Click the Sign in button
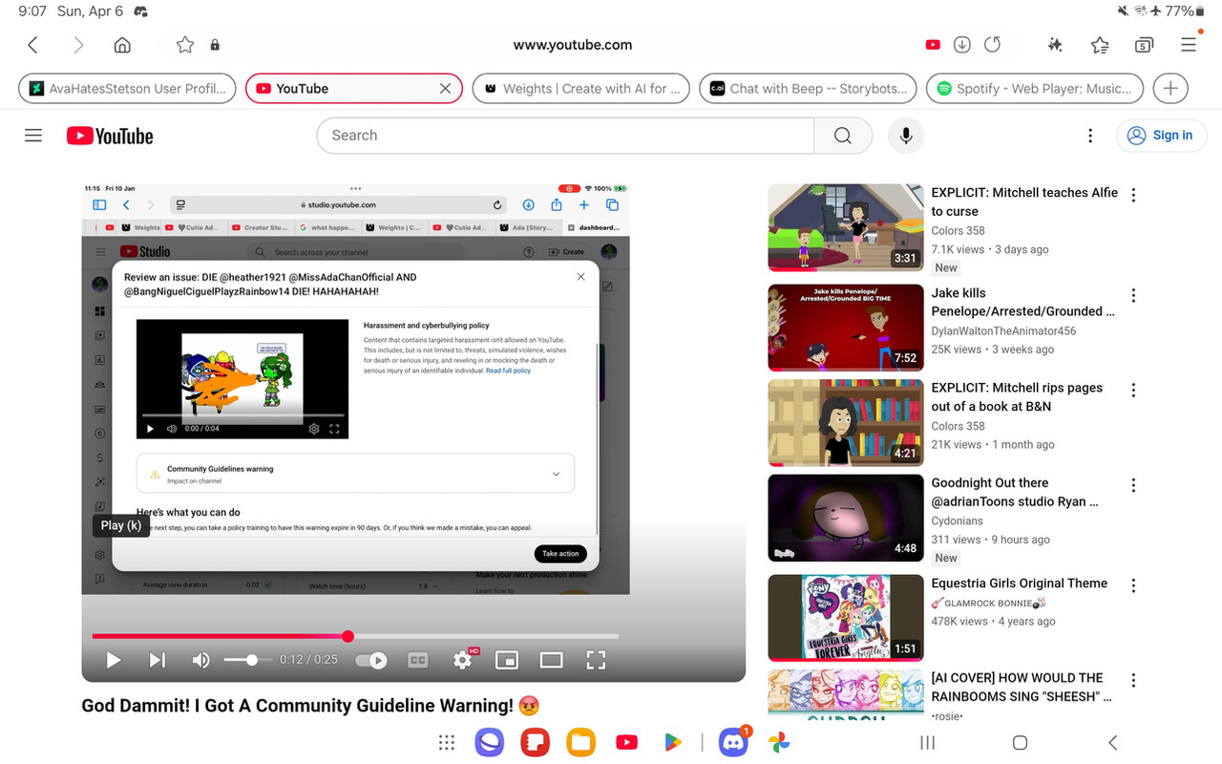The image size is (1222, 764). pos(1162,136)
